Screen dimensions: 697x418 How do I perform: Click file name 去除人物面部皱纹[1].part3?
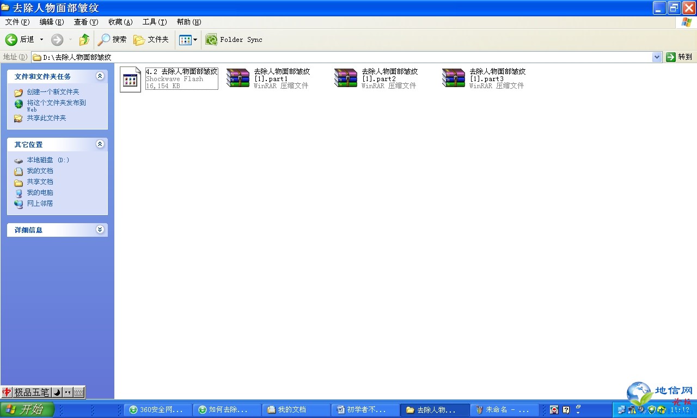[x=498, y=75]
